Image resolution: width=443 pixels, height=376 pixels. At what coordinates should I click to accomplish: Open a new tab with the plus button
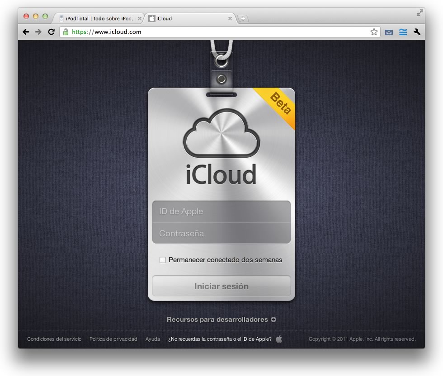(243, 19)
